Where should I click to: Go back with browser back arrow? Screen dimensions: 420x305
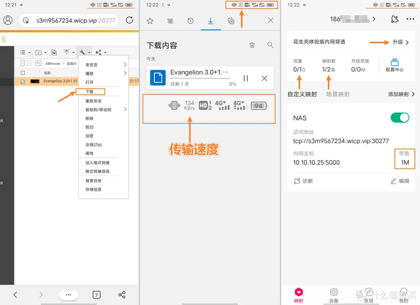(x=15, y=295)
